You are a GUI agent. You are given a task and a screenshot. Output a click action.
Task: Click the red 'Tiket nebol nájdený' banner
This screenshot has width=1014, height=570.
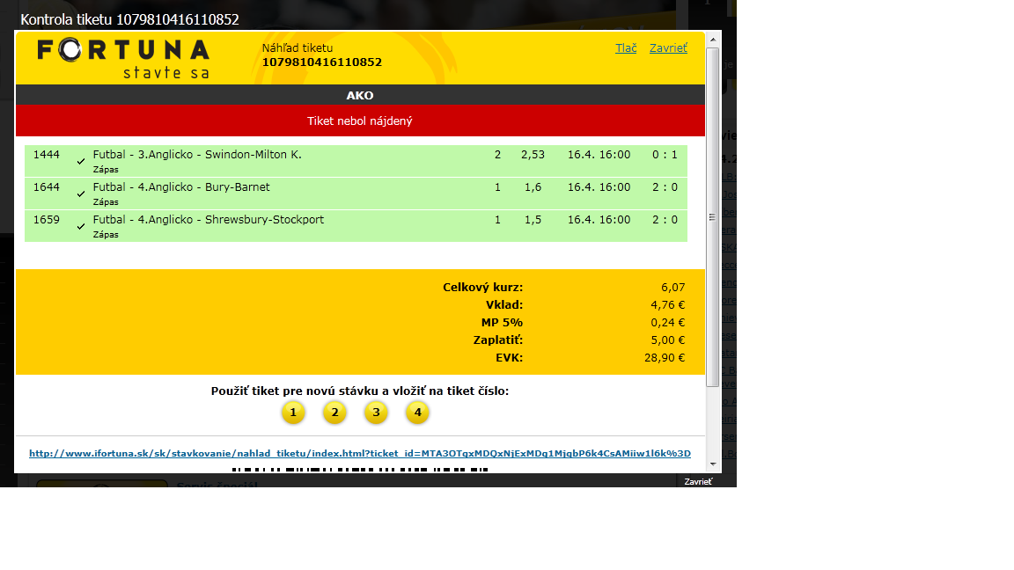(x=360, y=121)
